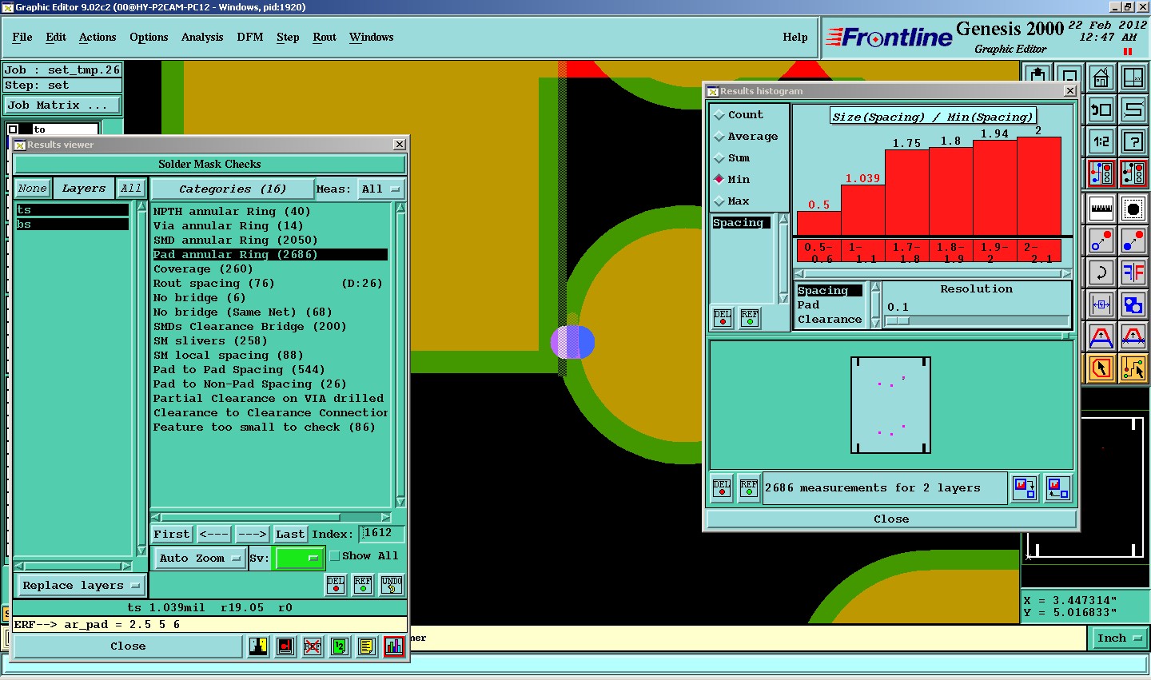Click UNDO icon in Results viewer
This screenshot has width=1151, height=680.
tap(391, 585)
